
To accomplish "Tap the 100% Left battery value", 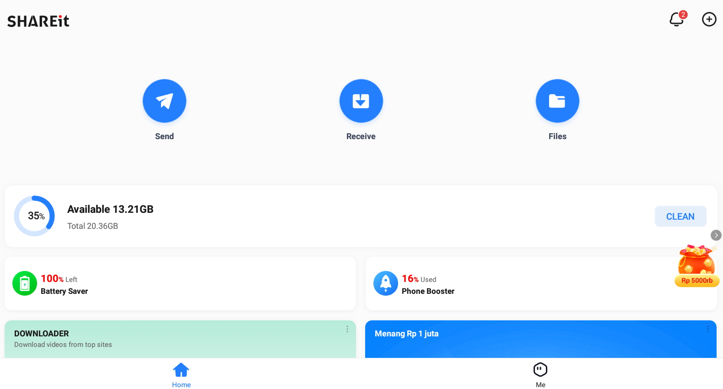I will pyautogui.click(x=59, y=279).
